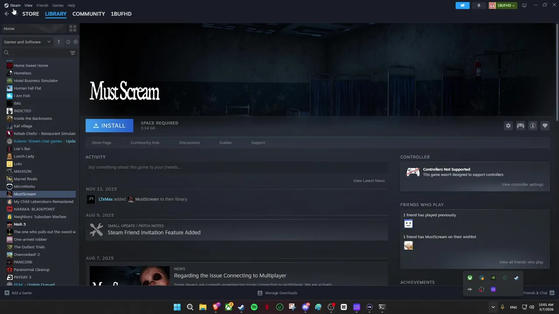The height and width of the screenshot is (314, 559).
Task: Open the Guides tab
Action: point(225,143)
